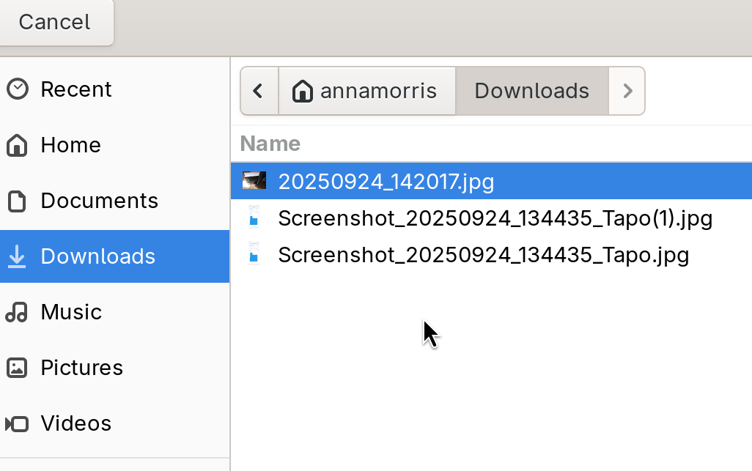Viewport: 752px width, 471px height.
Task: Sort files by the Name column header
Action: [270, 143]
